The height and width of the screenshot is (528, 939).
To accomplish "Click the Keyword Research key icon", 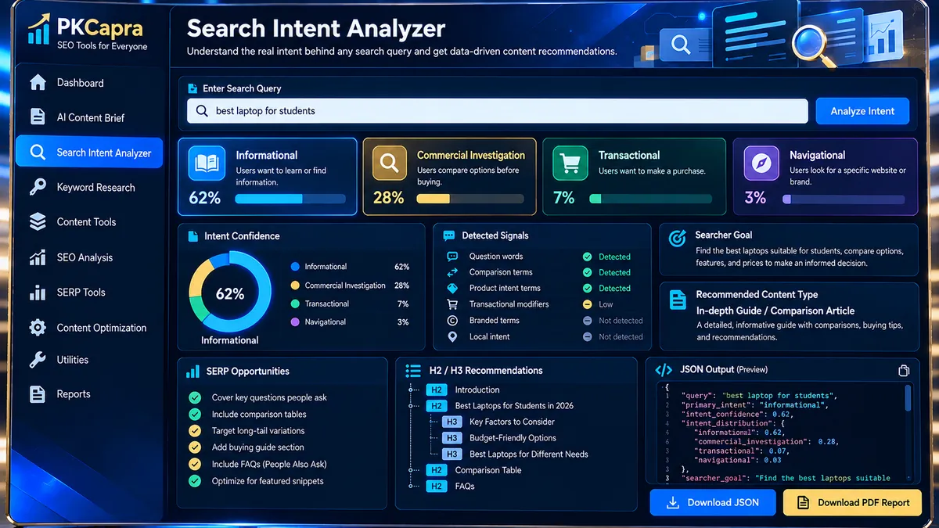I will [38, 187].
